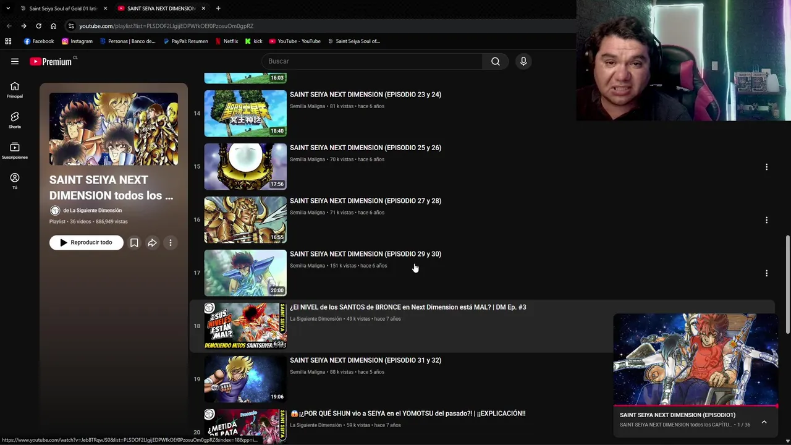Go forward with browser forward arrow
Image resolution: width=791 pixels, height=445 pixels.
click(x=23, y=26)
